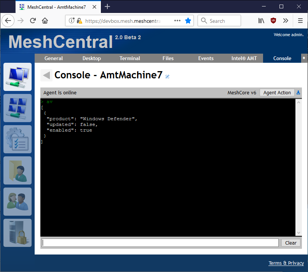Open My Account gear checklist sidebar icon
The image size is (308, 272).
coord(18,139)
